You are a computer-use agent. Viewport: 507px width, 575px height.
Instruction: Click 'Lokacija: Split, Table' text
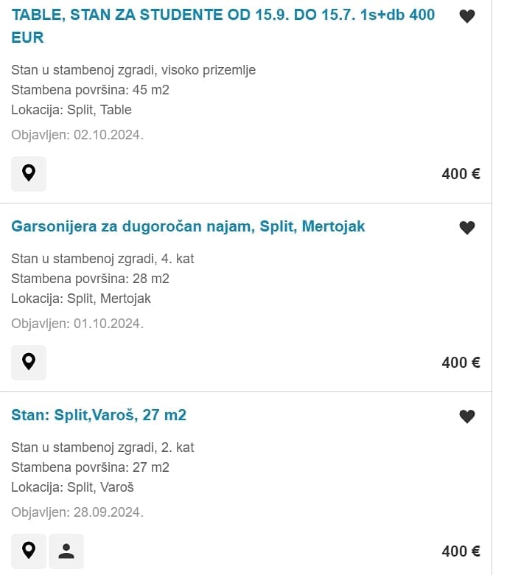[x=71, y=110]
